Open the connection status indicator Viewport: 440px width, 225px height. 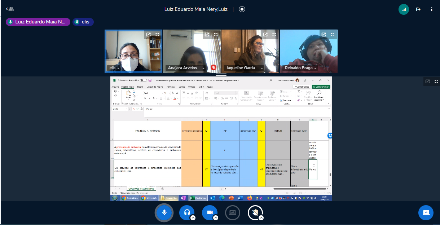(404, 9)
